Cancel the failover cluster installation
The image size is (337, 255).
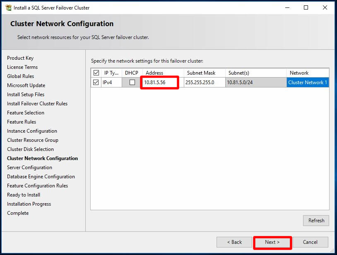click(x=310, y=242)
